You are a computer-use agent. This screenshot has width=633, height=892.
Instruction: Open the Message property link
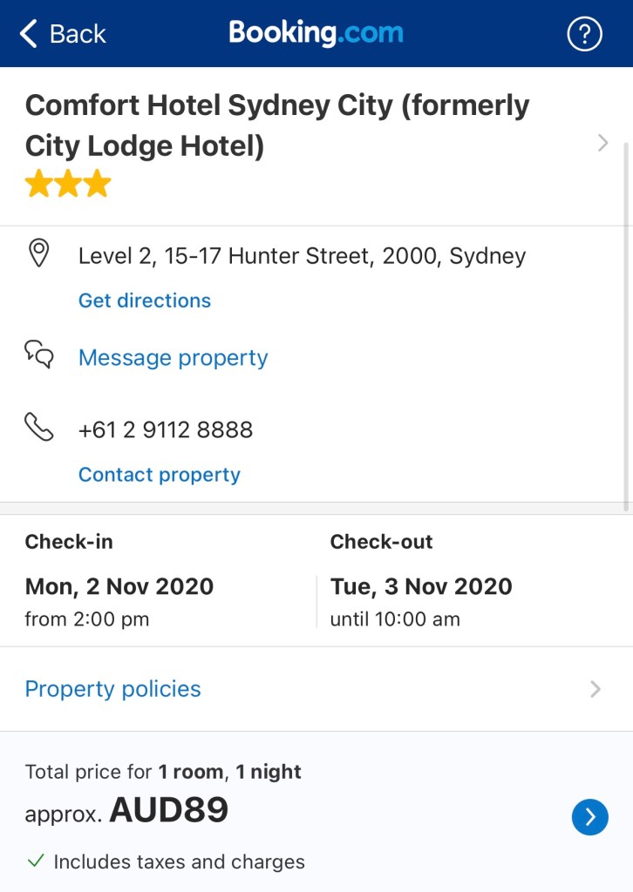point(173,358)
